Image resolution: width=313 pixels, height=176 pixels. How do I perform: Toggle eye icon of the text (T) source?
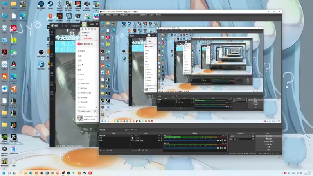(159, 138)
